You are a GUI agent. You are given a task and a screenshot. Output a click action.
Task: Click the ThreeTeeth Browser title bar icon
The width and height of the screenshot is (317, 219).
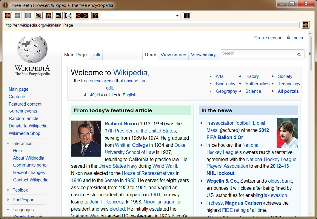tap(5, 5)
